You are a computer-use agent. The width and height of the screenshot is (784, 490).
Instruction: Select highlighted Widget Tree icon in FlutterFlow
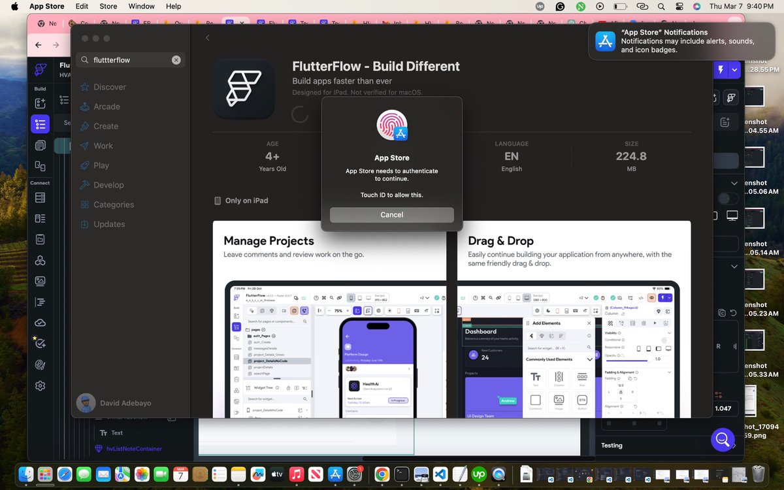click(x=40, y=124)
